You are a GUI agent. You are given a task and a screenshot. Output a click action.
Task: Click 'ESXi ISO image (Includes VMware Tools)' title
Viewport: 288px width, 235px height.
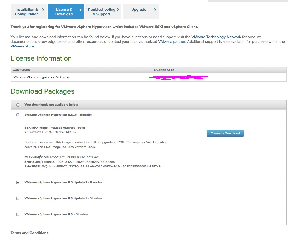click(55, 128)
